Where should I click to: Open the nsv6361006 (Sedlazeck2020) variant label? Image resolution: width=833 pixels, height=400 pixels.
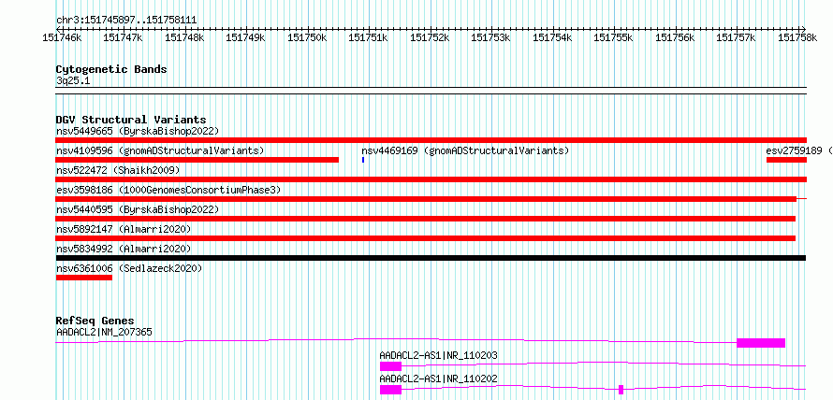129,268
